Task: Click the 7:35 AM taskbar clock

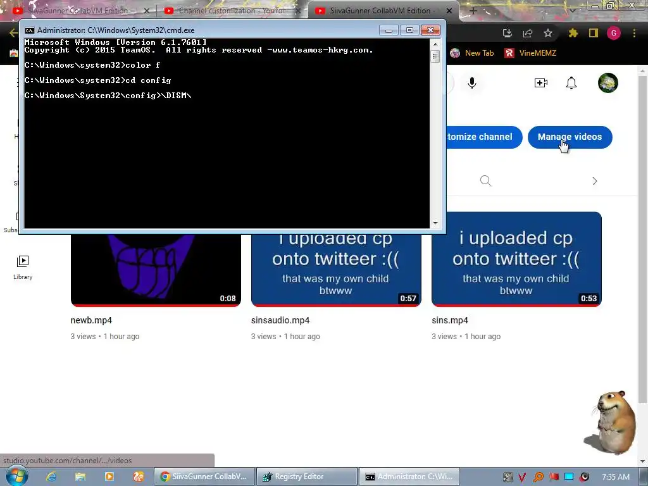Action: pos(616,477)
